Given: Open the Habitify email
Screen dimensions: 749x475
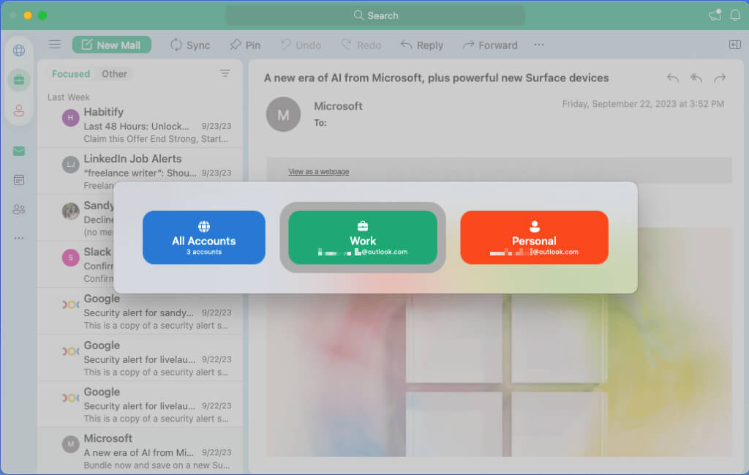Looking at the screenshot, I should click(x=140, y=125).
